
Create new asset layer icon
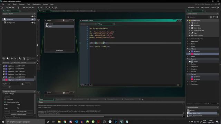tap(20, 59)
